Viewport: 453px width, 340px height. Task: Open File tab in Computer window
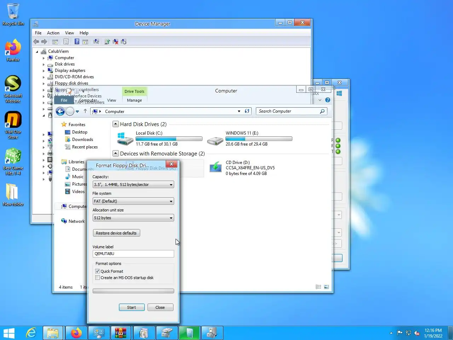coord(64,100)
